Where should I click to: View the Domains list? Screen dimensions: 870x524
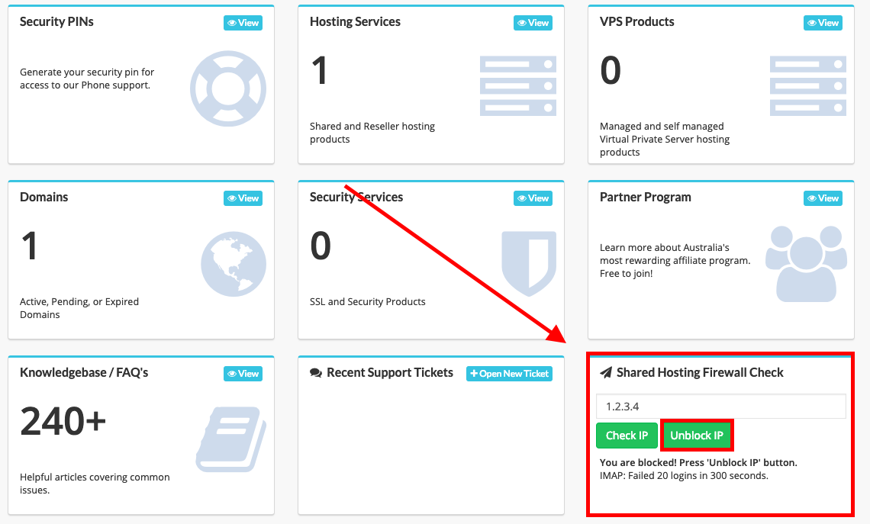[x=243, y=198]
